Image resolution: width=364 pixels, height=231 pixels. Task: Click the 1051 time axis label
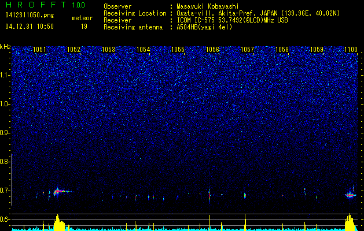(x=39, y=50)
